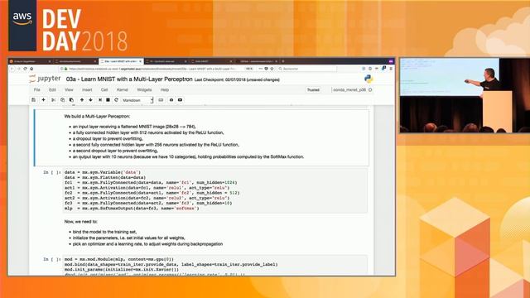This screenshot has height=298, width=530.
Task: Switch to the second browser tab
Action: click(x=75, y=61)
